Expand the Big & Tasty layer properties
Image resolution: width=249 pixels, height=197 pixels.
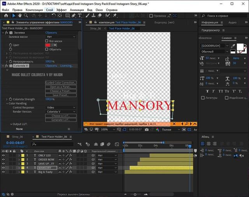(19, 172)
